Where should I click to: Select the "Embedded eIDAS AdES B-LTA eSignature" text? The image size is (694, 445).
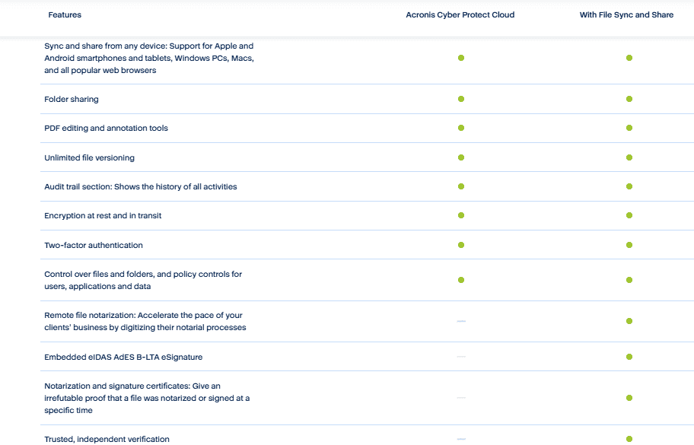[123, 357]
